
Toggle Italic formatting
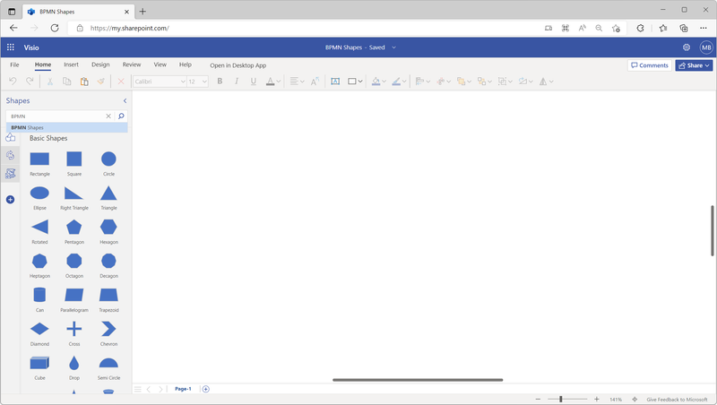[x=237, y=82]
